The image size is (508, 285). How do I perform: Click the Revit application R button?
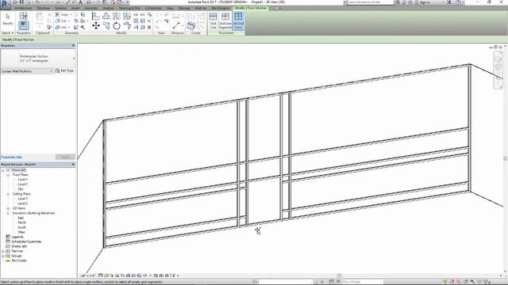[x=6, y=5]
